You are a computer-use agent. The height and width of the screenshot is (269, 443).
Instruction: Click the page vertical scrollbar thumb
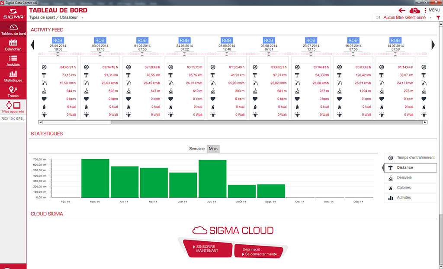[441, 120]
